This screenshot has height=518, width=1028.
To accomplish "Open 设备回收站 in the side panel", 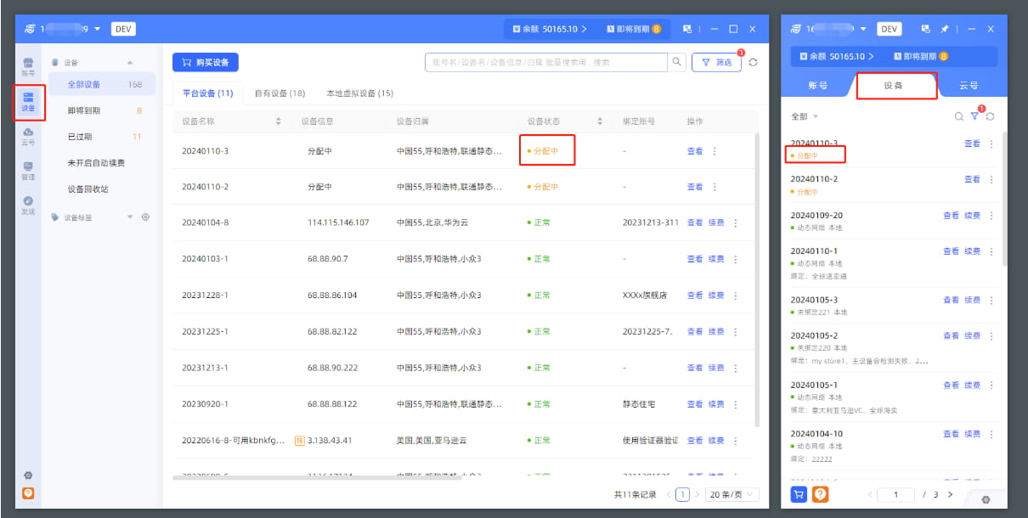I will 102,189.
